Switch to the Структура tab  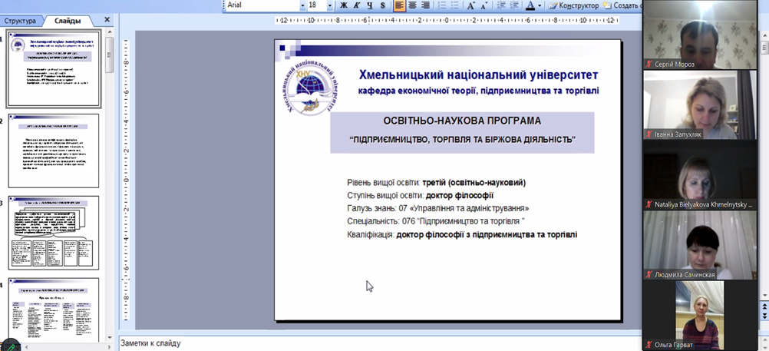coord(21,21)
